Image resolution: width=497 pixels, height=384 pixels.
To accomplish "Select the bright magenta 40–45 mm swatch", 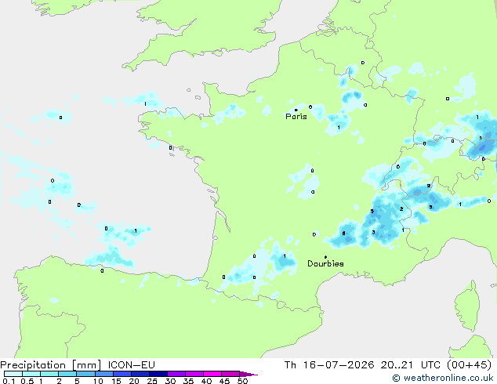I will click(212, 374).
